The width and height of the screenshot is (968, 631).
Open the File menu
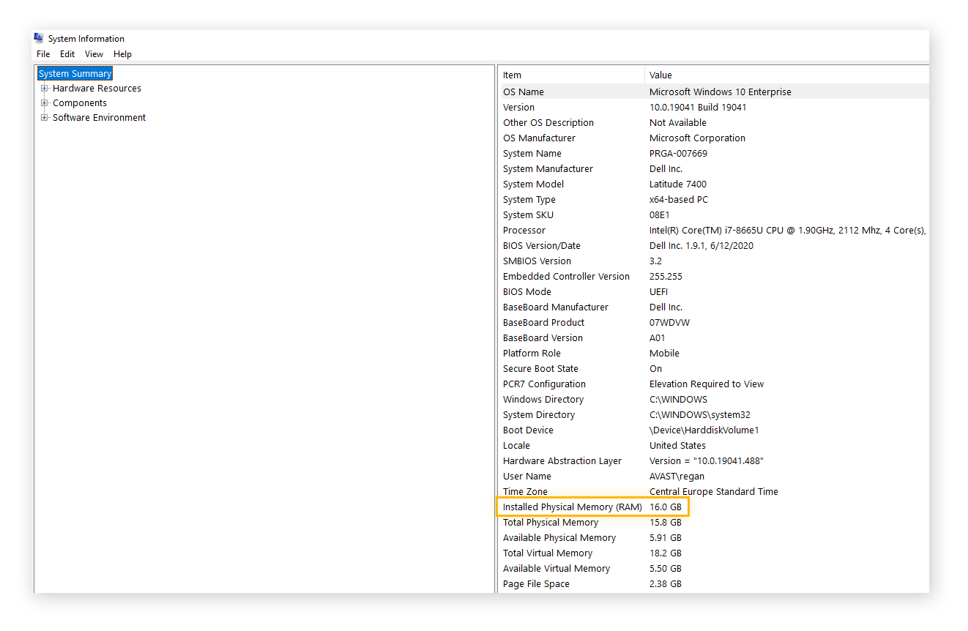[x=42, y=53]
